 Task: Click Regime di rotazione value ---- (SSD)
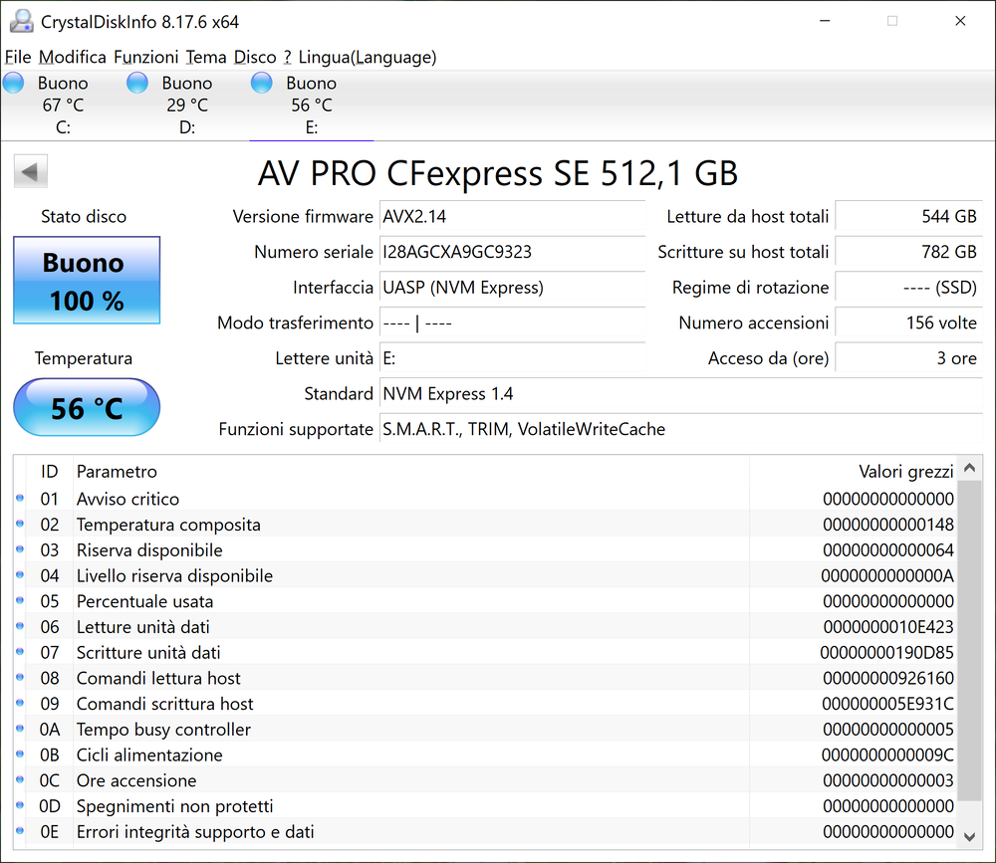click(x=909, y=288)
